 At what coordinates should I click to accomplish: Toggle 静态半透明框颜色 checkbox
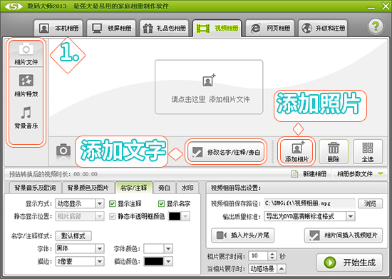112,216
